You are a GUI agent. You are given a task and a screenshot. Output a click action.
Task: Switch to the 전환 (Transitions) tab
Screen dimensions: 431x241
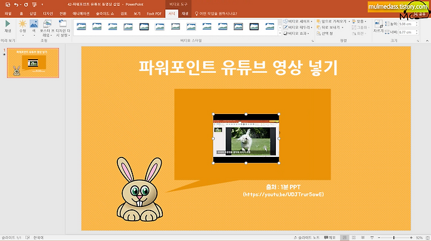pyautogui.click(x=63, y=14)
